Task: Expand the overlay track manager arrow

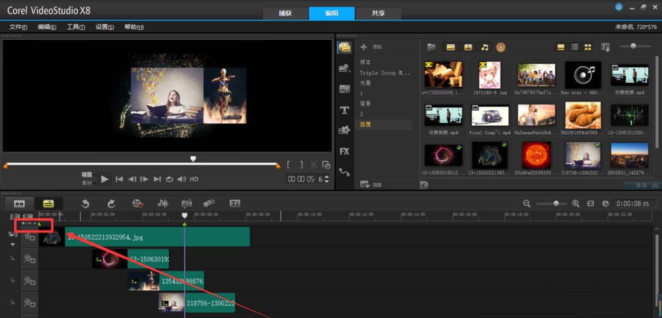Action: [x=12, y=244]
